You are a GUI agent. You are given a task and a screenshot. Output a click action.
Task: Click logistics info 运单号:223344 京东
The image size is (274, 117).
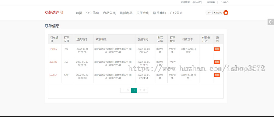click(188, 51)
